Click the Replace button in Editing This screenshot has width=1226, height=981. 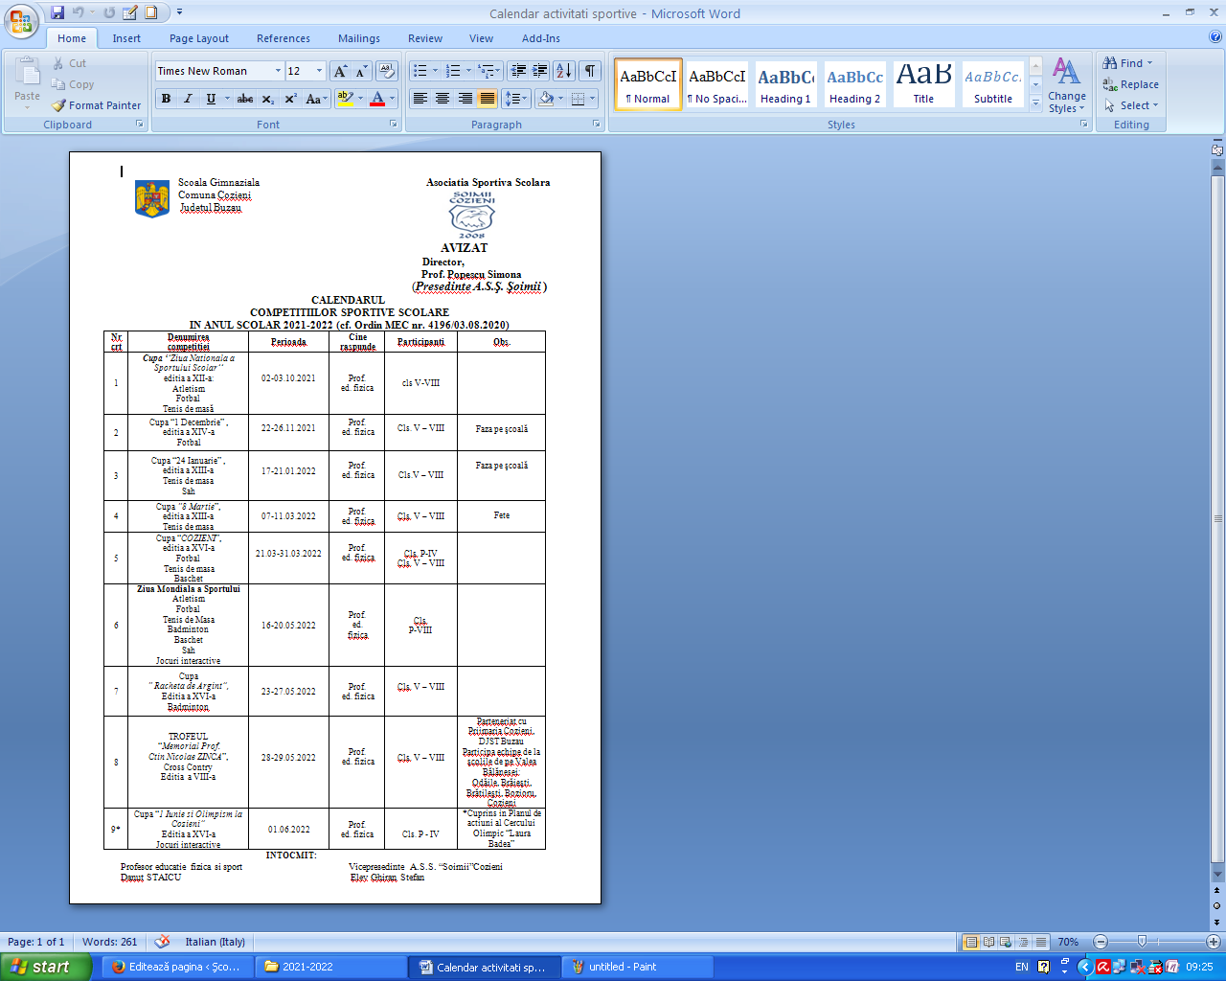pyautogui.click(x=1131, y=84)
